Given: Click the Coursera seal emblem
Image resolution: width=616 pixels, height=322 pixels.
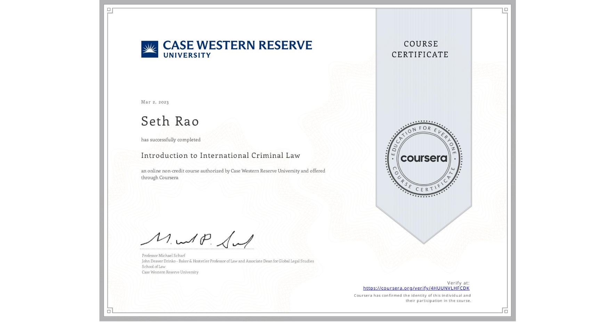Looking at the screenshot, I should [423, 159].
